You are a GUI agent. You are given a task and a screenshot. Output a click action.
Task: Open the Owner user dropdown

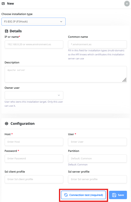34,95
